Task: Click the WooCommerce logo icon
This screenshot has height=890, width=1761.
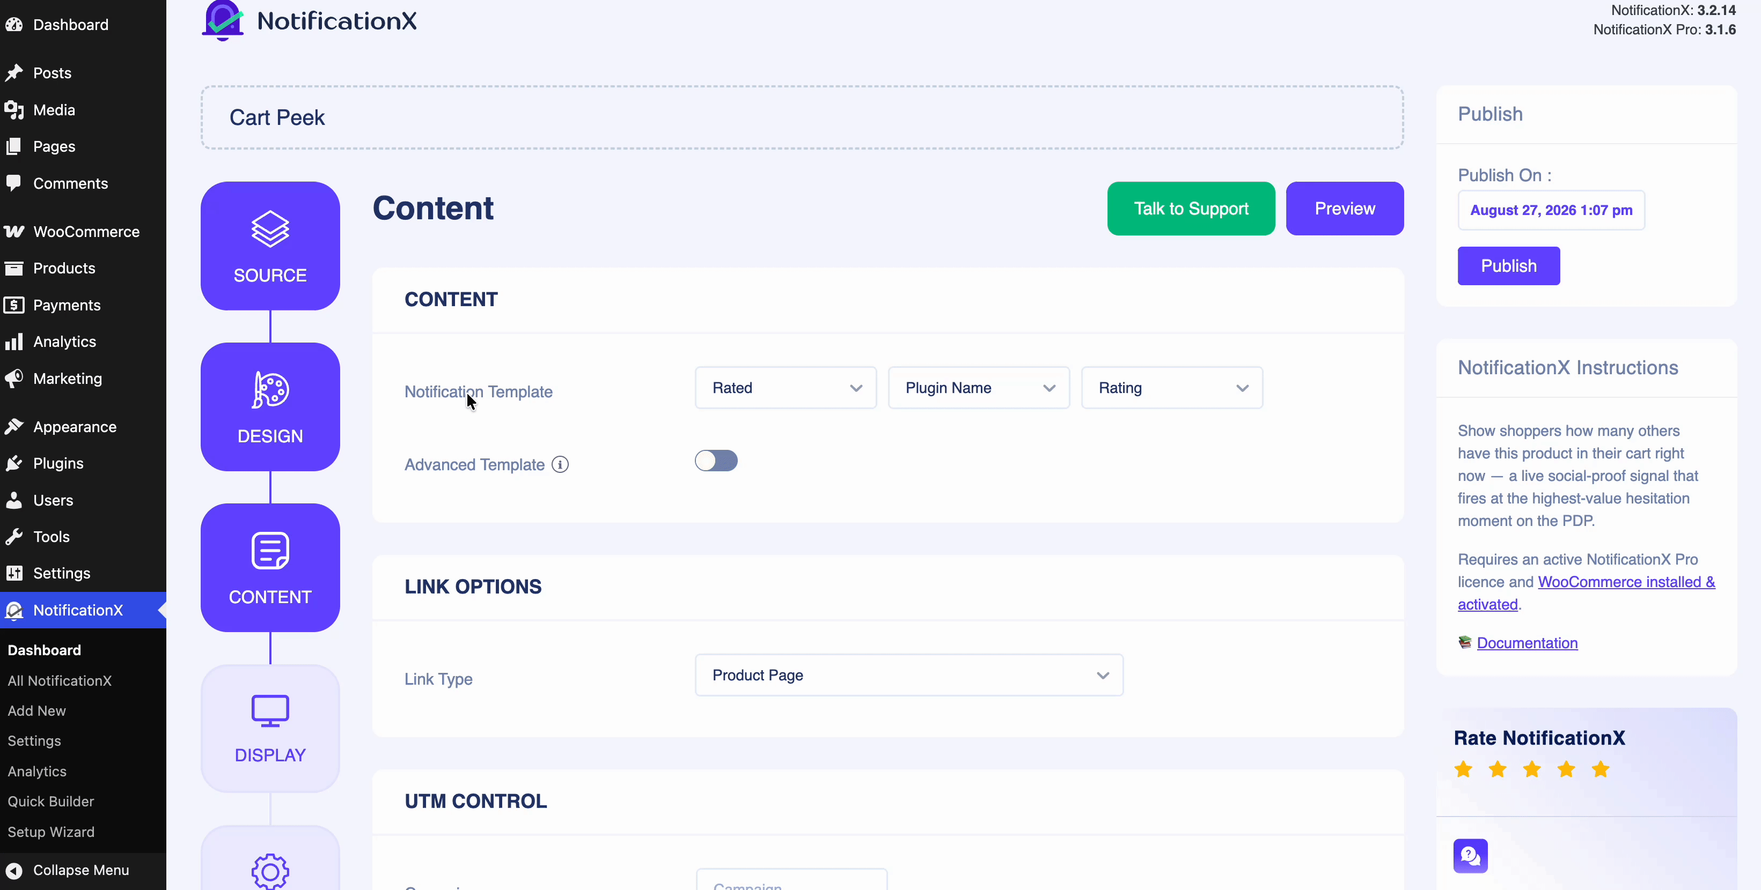Action: (x=14, y=232)
